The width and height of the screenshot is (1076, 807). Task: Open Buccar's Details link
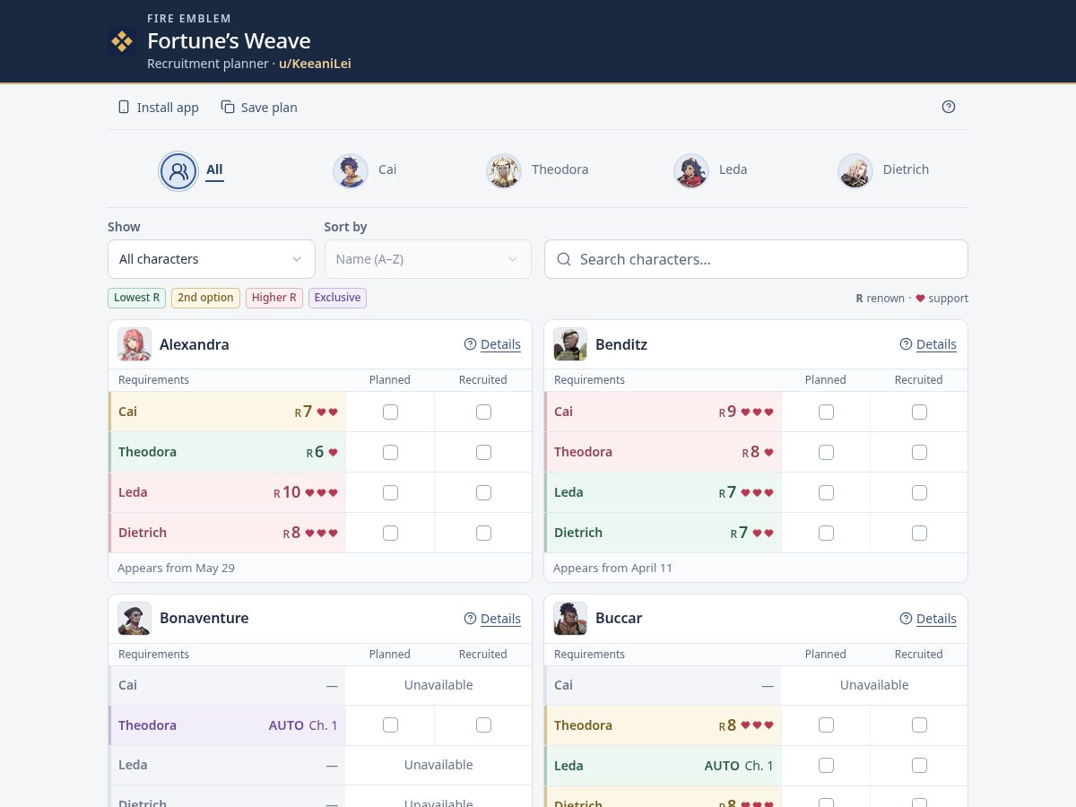point(936,619)
